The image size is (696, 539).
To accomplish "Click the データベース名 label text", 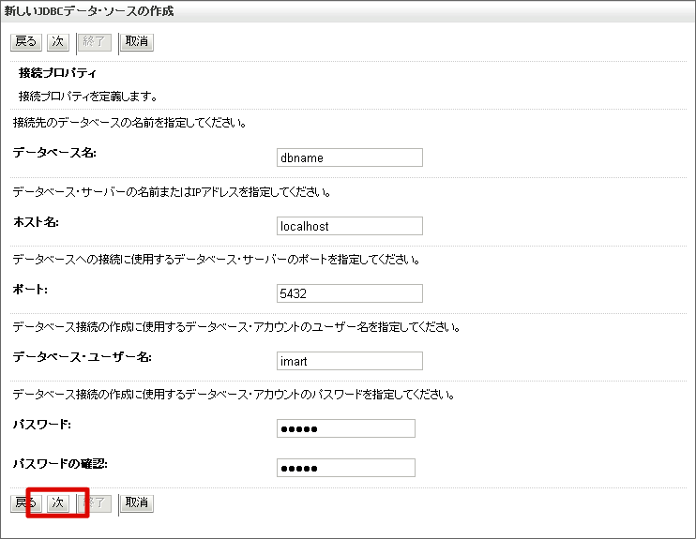I will coord(54,153).
